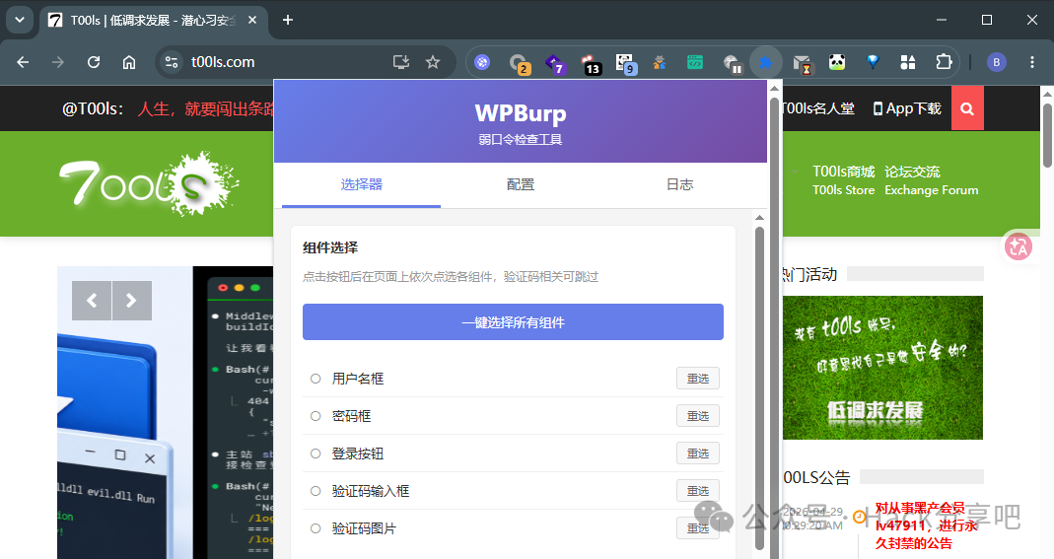The height and width of the screenshot is (559, 1054).
Task: Open the Chrome three-dot menu
Action: coord(1032,62)
